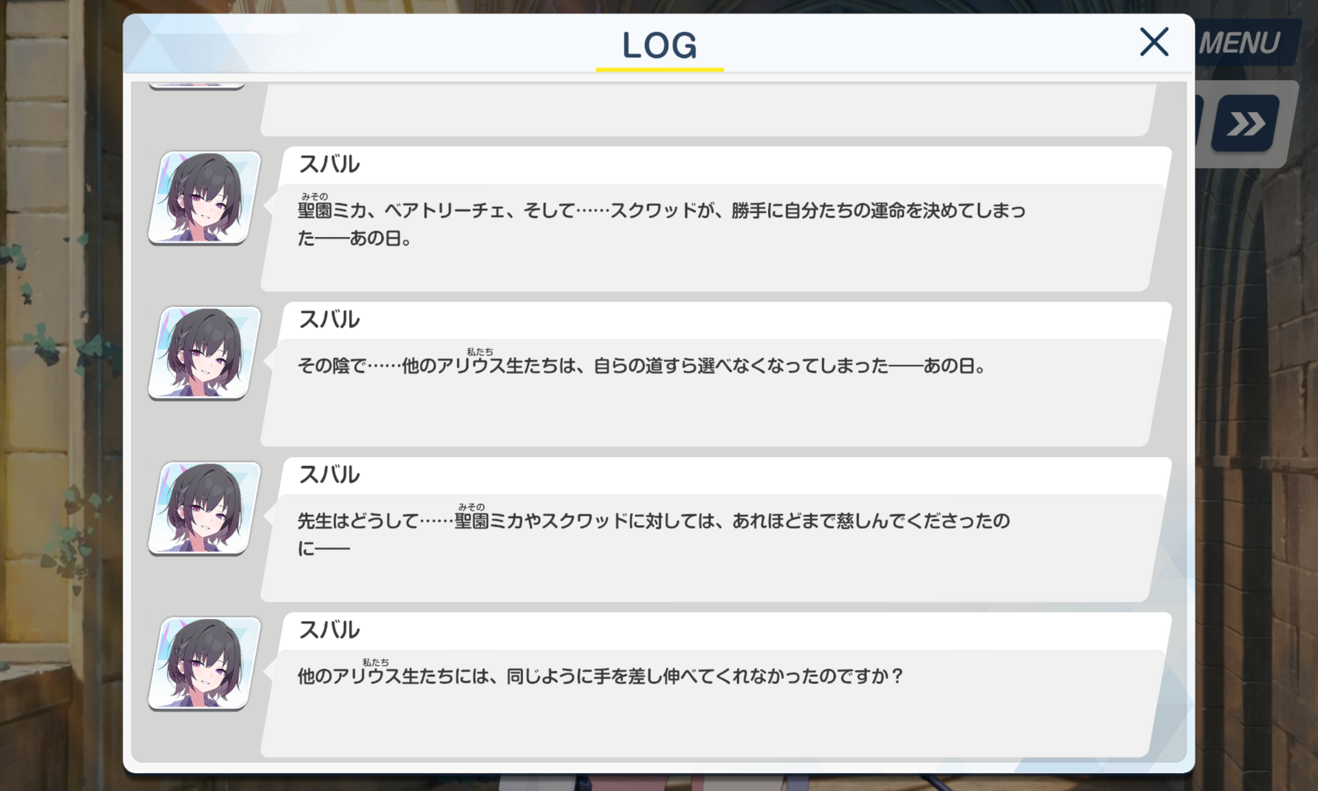Click the cut-off portrait at the top of the log
The height and width of the screenshot is (791, 1318).
[197, 86]
